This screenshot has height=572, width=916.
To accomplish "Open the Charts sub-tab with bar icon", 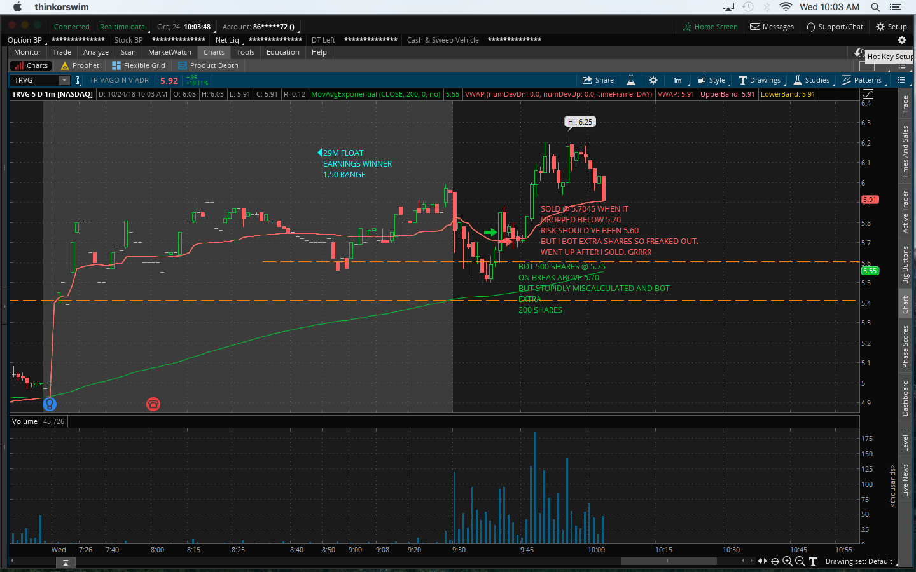I will (32, 65).
